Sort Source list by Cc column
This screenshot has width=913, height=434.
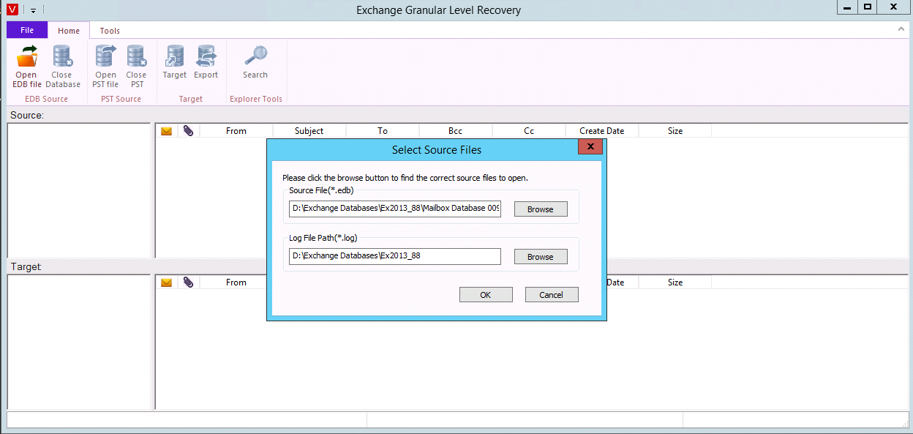click(529, 131)
